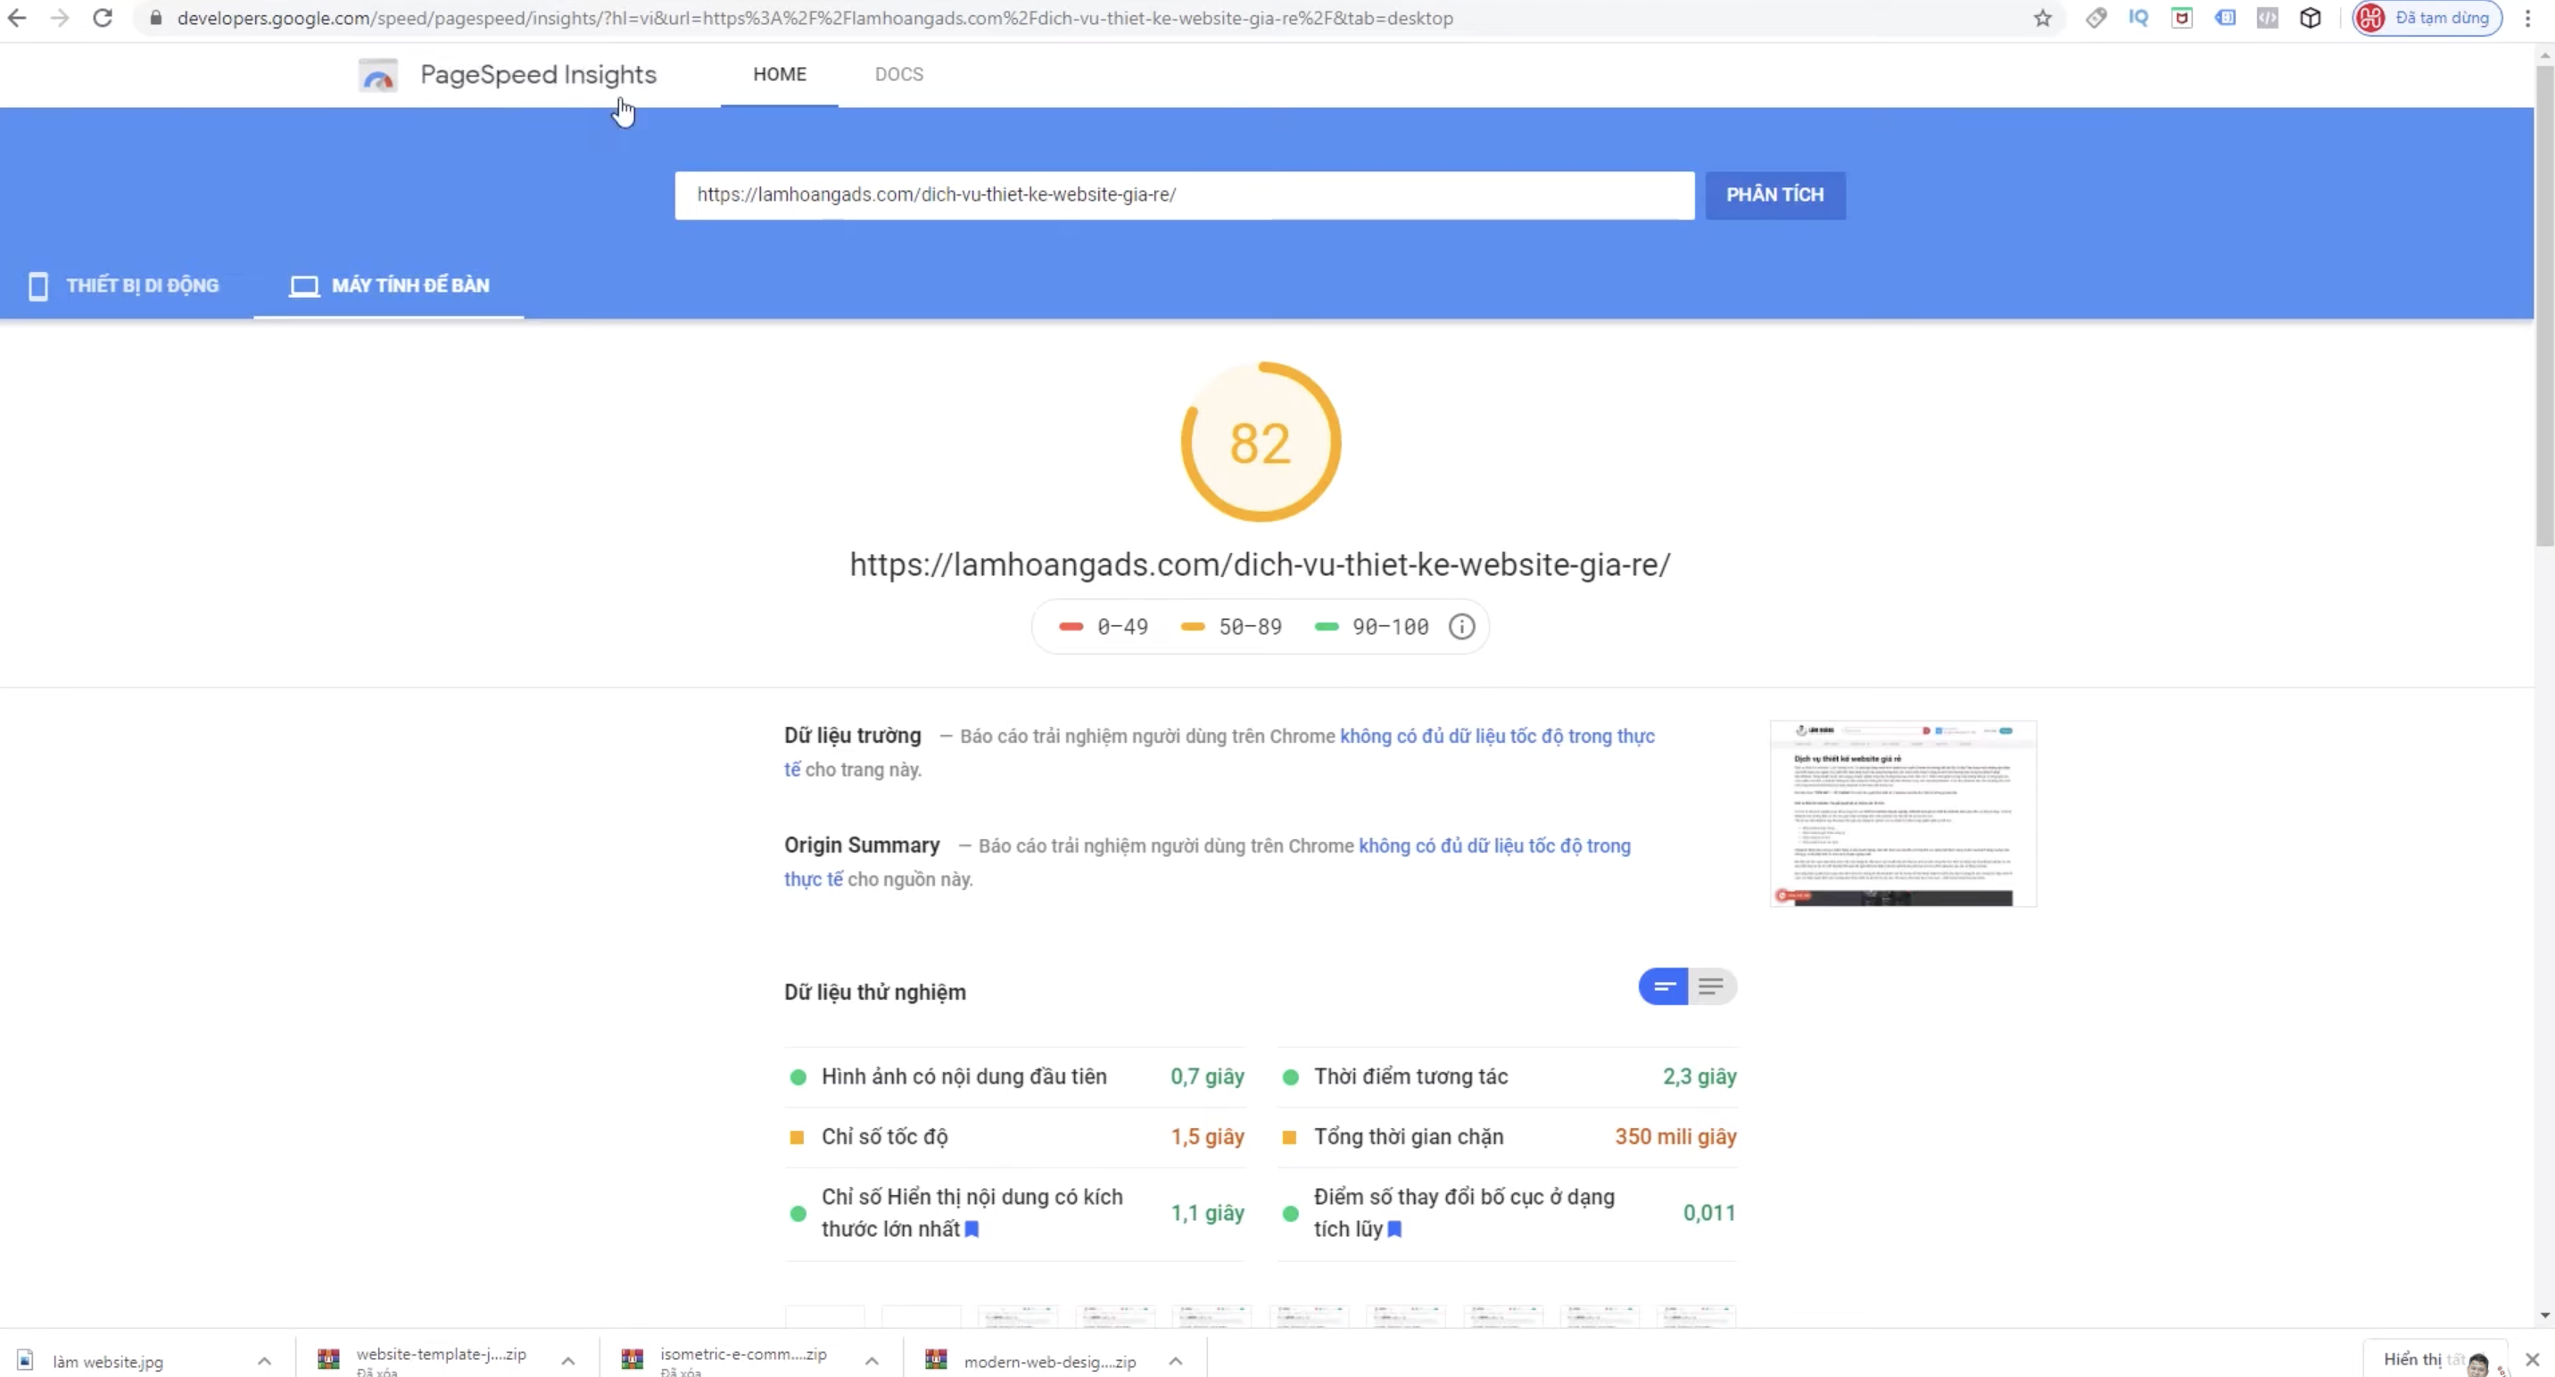Click the orange 50-89 legend swatch
The width and height of the screenshot is (2555, 1377).
point(1192,627)
